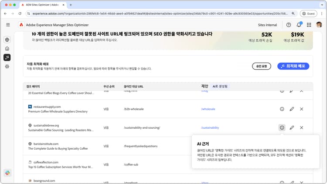Show AI rationale for restaurantsupply.com row
327x184 pixels.
(x=282, y=109)
